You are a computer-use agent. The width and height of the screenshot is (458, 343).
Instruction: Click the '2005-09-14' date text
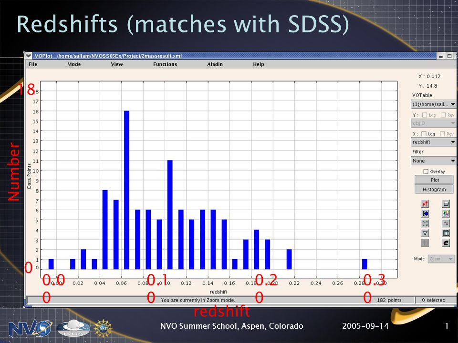[x=365, y=326]
